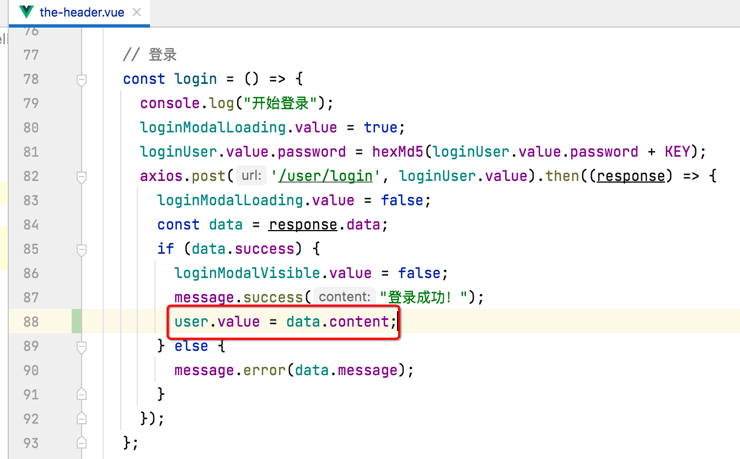Click loginModalLoading on line 80

[213, 127]
